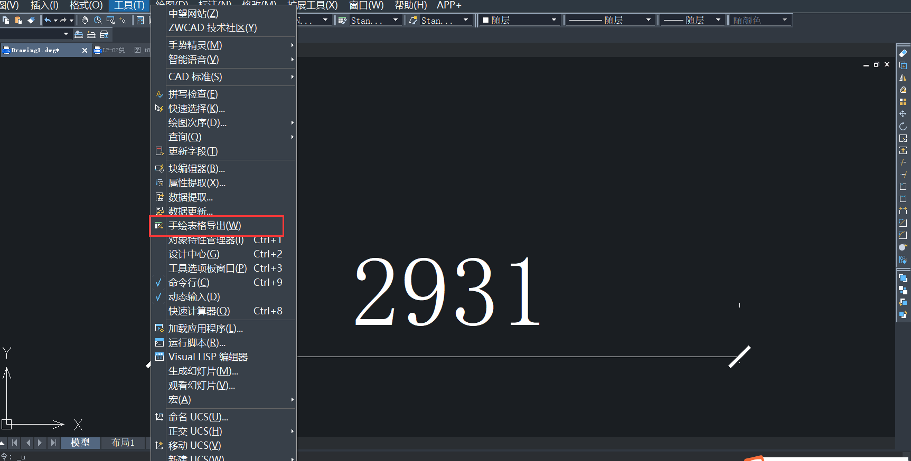Toggle the 命令行 command line option
The width and height of the screenshot is (911, 461).
189,283
